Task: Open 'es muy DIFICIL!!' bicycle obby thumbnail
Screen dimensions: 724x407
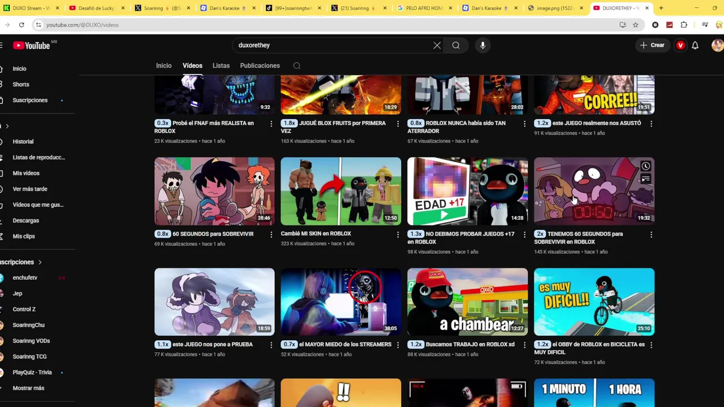Action: pyautogui.click(x=594, y=302)
